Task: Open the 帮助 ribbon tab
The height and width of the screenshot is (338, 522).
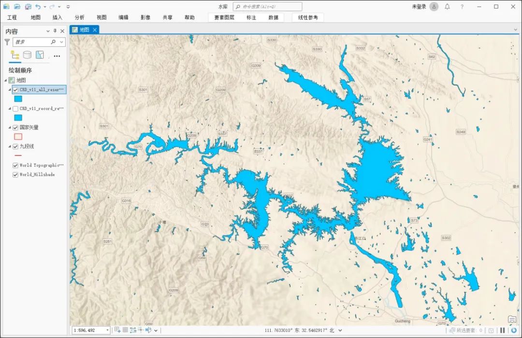Action: pos(189,17)
